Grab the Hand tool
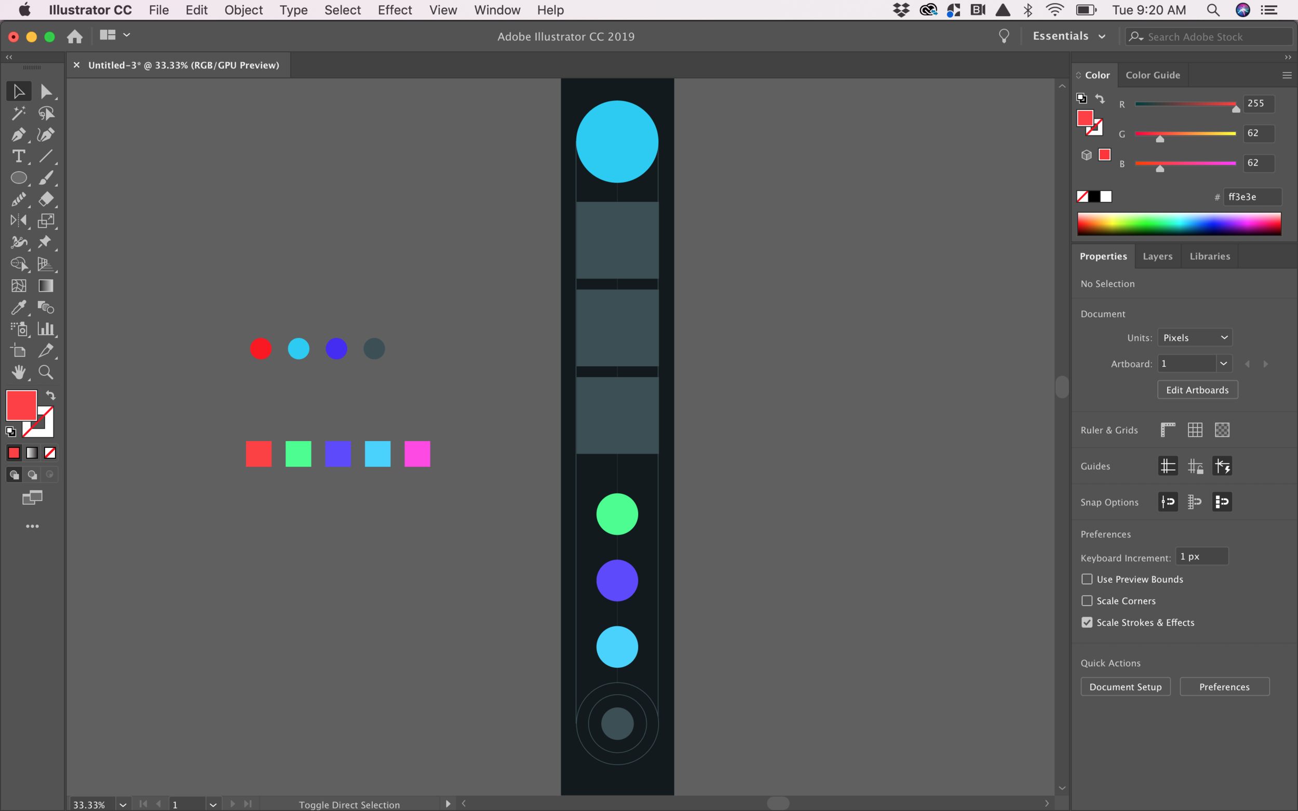This screenshot has width=1298, height=811. (19, 372)
